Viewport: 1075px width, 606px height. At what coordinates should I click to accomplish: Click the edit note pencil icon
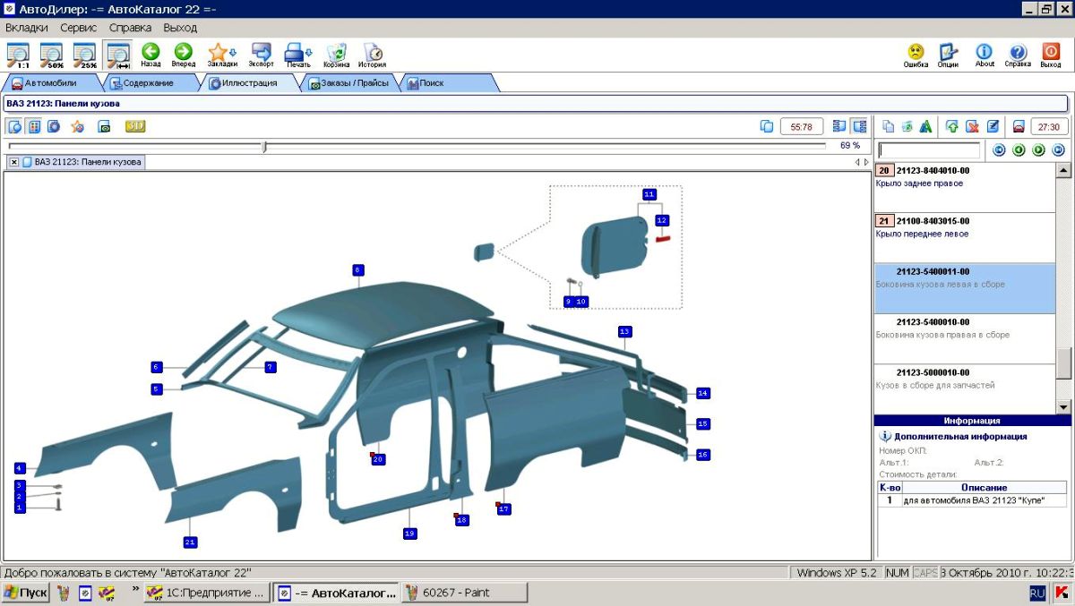click(993, 126)
